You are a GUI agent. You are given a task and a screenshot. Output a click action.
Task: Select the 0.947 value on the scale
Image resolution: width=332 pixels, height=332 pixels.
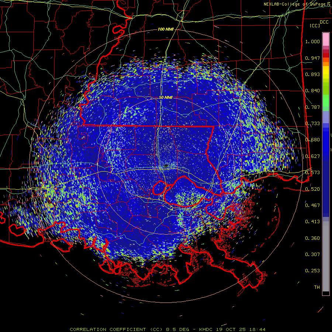[312, 58]
